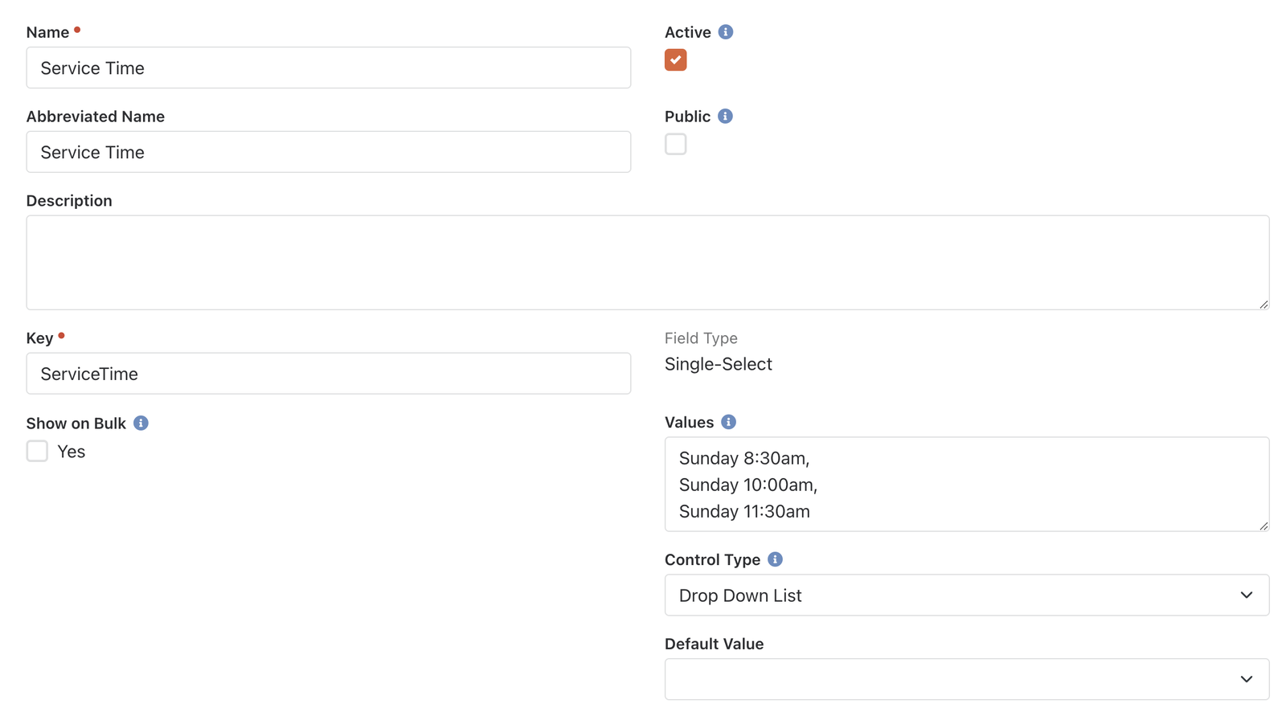Expand the Default Value dropdown
Image resolution: width=1286 pixels, height=708 pixels.
[x=966, y=679]
